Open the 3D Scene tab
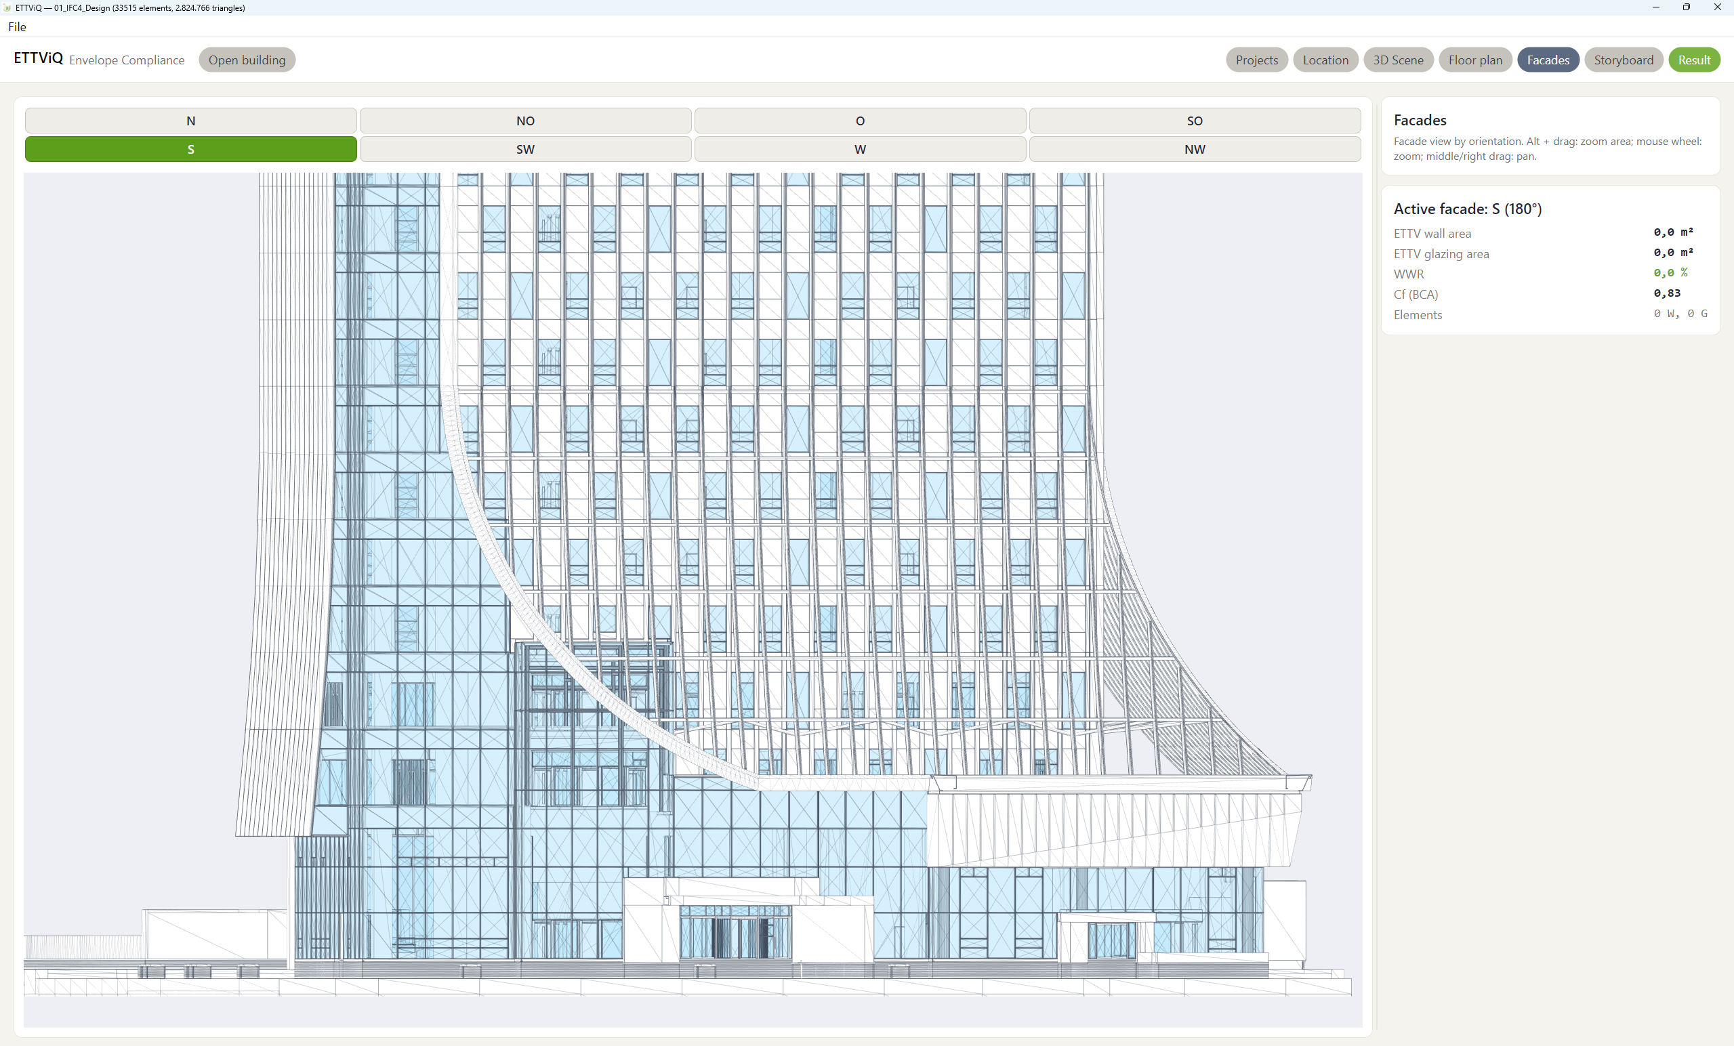The image size is (1734, 1046). coord(1399,60)
